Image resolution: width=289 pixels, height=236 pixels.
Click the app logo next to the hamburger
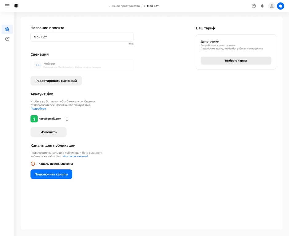click(x=16, y=6)
